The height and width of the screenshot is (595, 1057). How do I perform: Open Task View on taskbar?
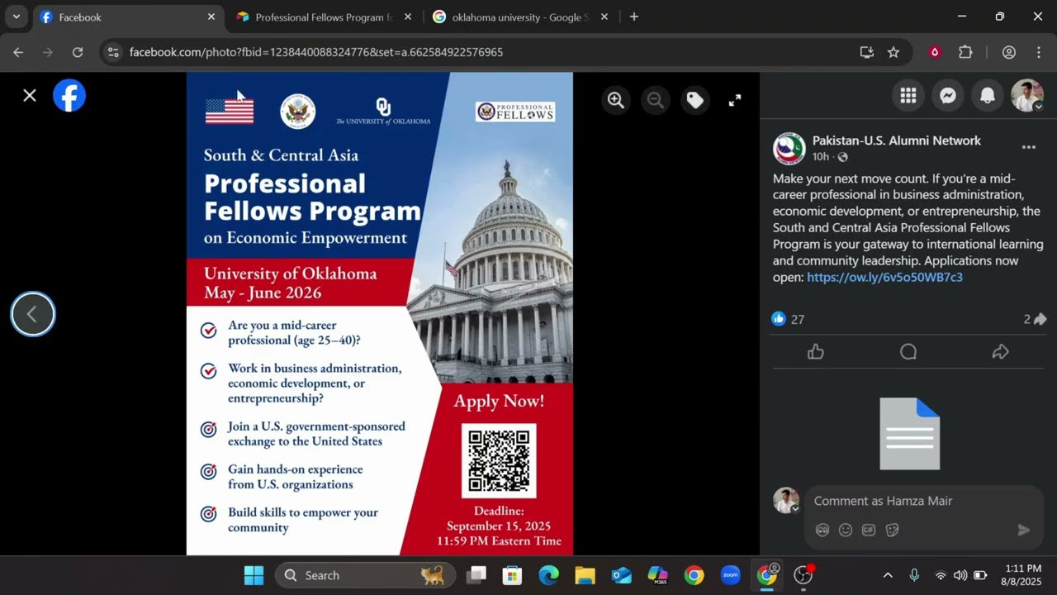476,575
